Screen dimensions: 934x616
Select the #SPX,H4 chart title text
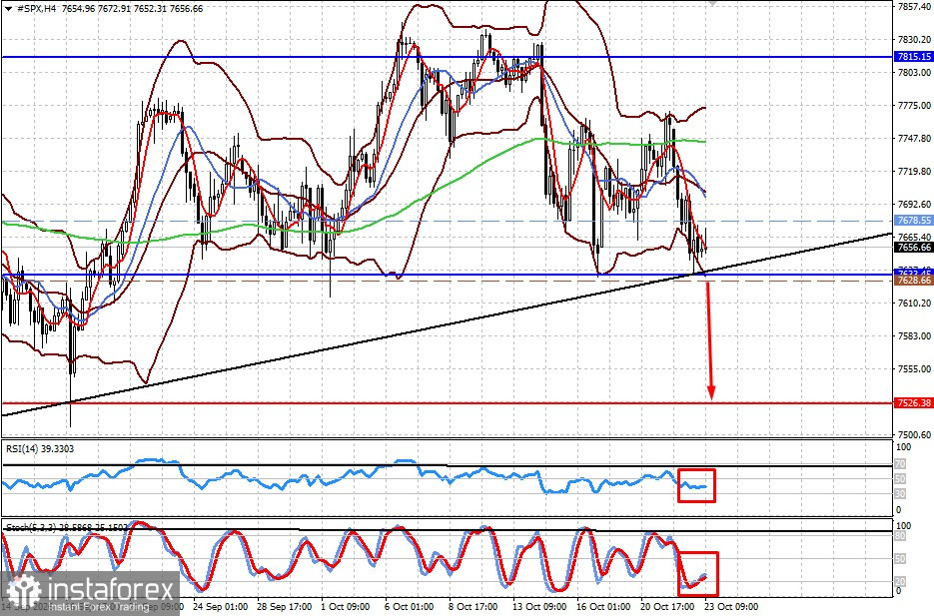coord(35,8)
